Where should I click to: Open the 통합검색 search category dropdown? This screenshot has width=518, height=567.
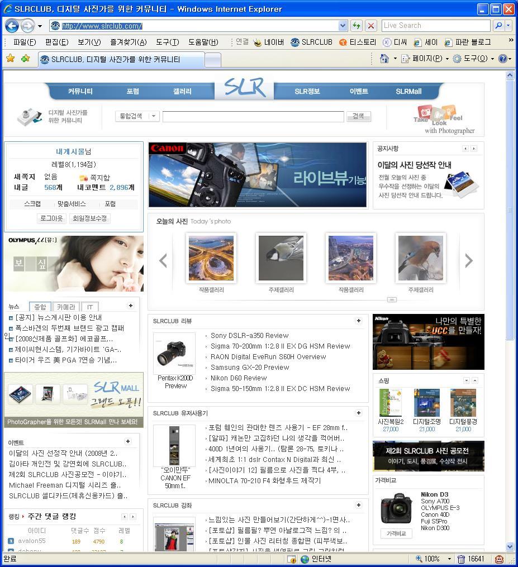(137, 116)
